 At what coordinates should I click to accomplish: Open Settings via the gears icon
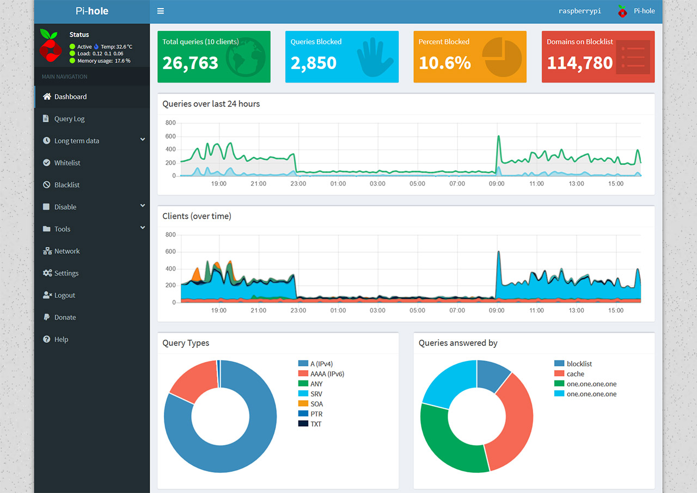[x=47, y=273]
